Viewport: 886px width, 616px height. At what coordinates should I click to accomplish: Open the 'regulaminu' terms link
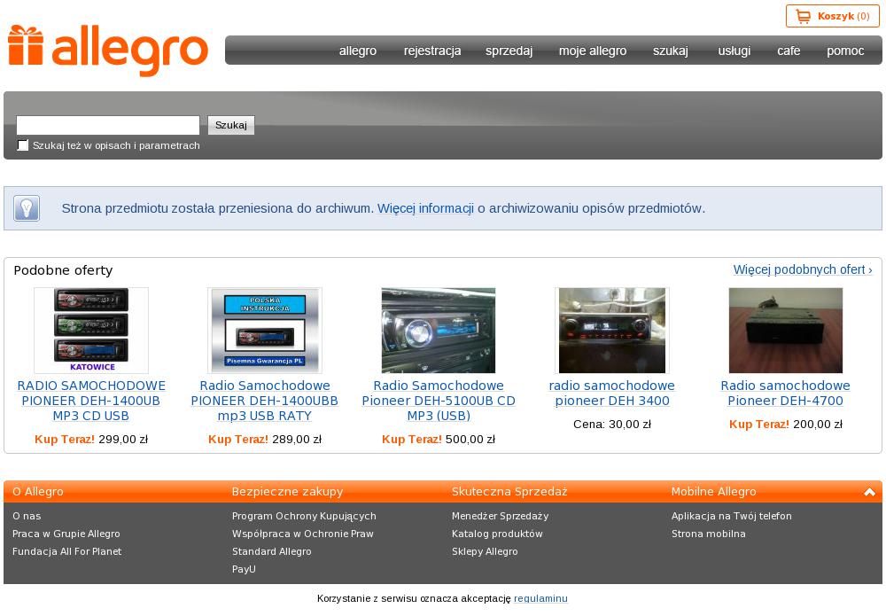click(540, 598)
